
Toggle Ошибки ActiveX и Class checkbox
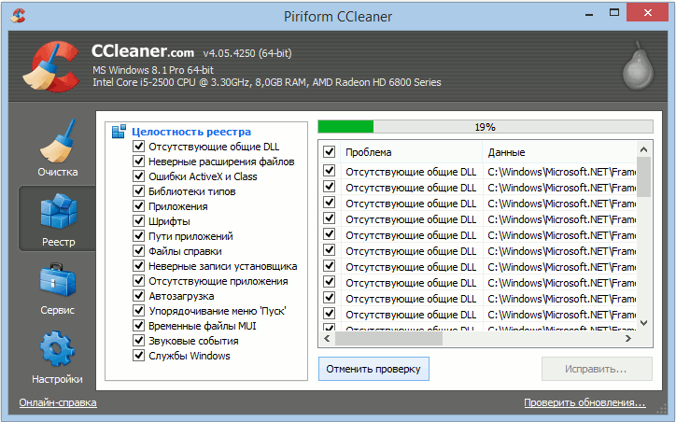pos(138,176)
